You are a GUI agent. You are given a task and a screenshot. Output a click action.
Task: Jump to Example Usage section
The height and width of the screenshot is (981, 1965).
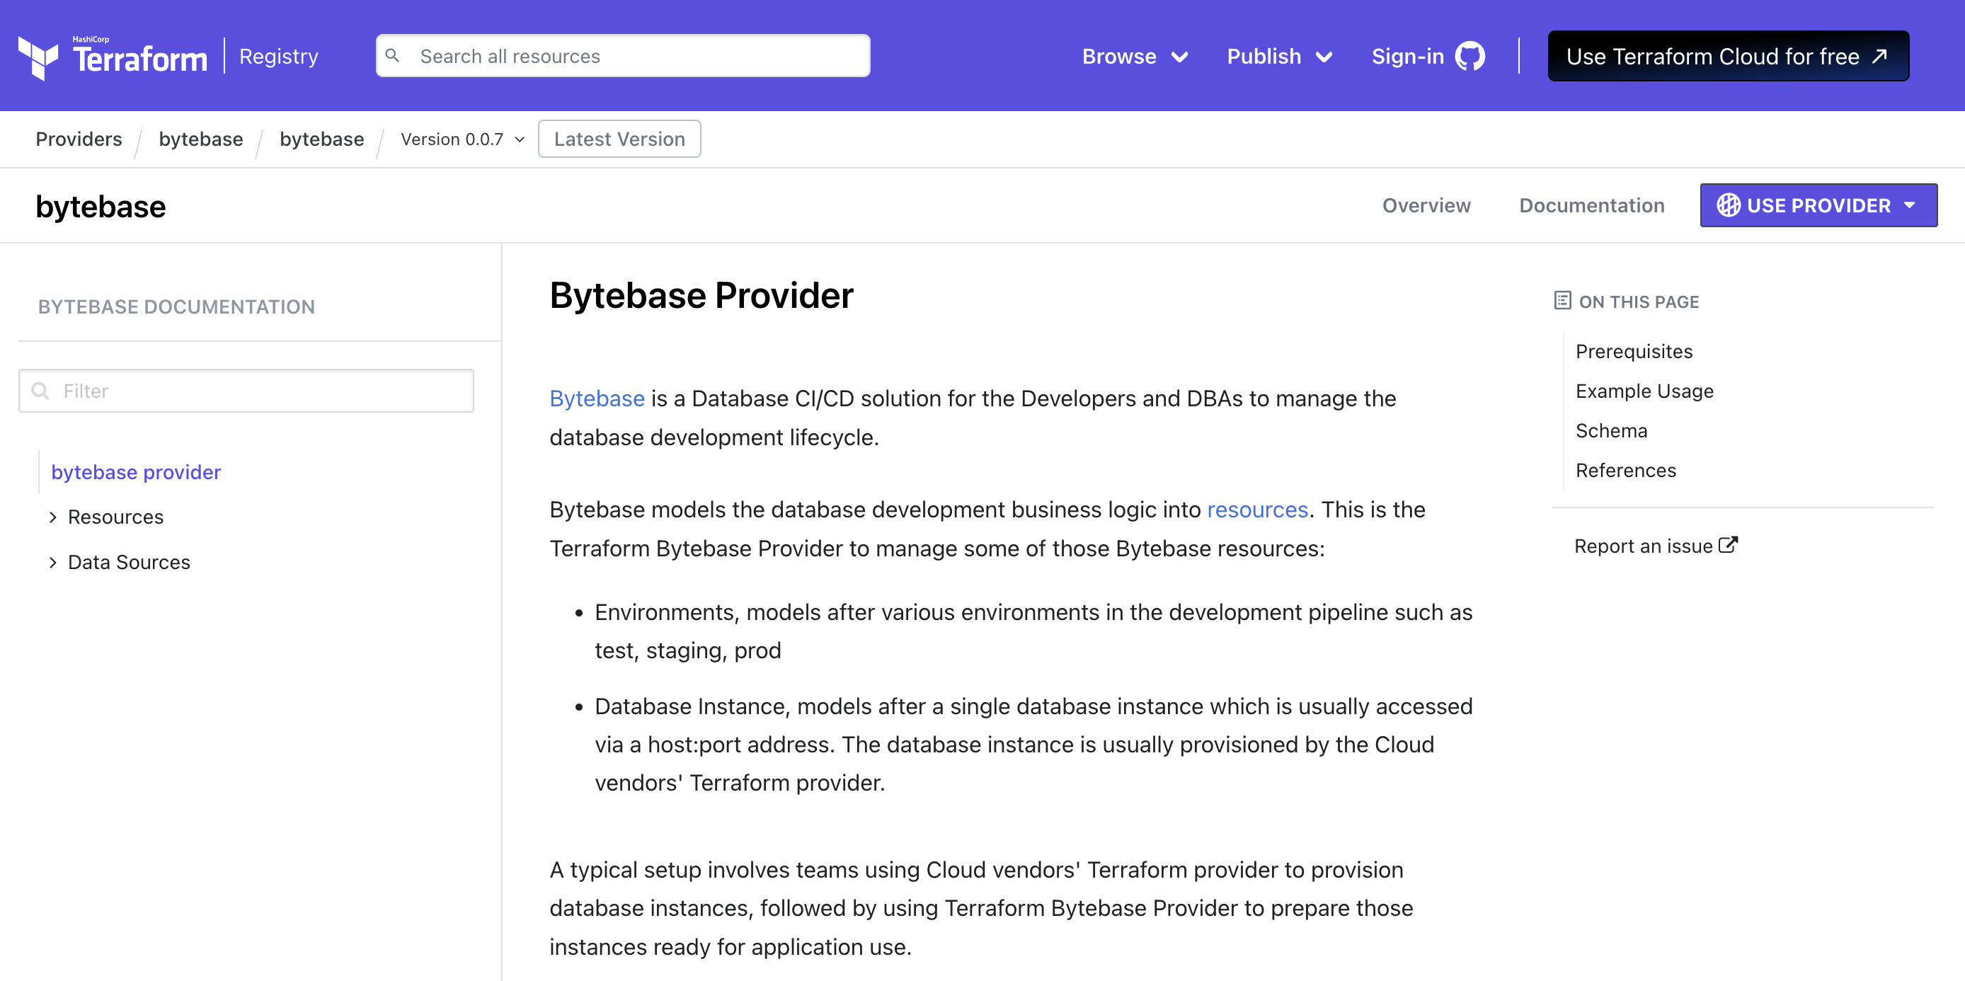click(1644, 391)
